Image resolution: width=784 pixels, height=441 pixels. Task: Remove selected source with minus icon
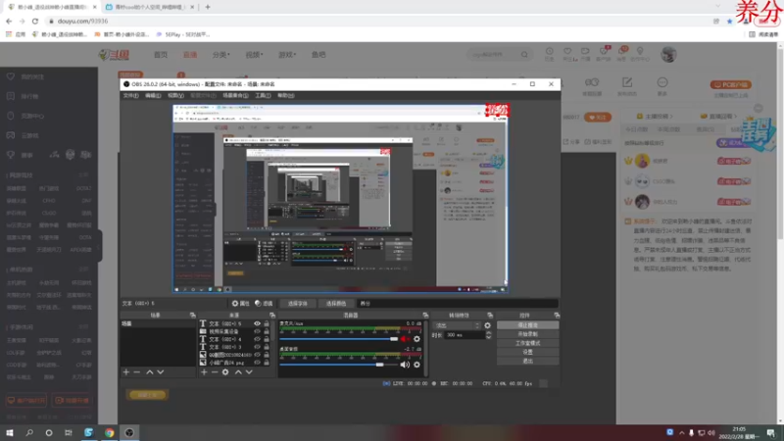coord(215,372)
